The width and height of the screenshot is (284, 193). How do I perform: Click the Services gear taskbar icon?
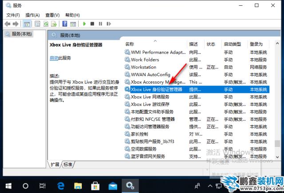(130, 186)
